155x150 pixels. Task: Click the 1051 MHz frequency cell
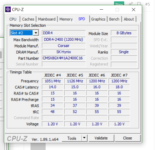52,81
